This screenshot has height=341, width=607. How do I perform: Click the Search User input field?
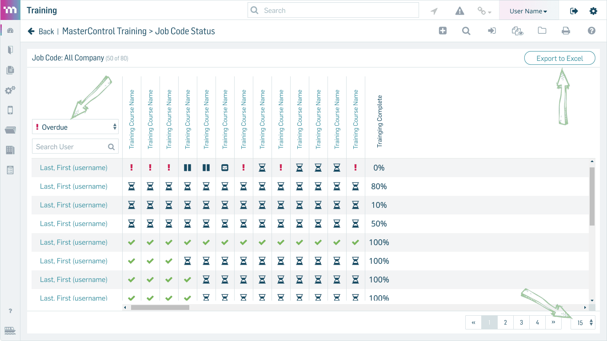point(75,147)
